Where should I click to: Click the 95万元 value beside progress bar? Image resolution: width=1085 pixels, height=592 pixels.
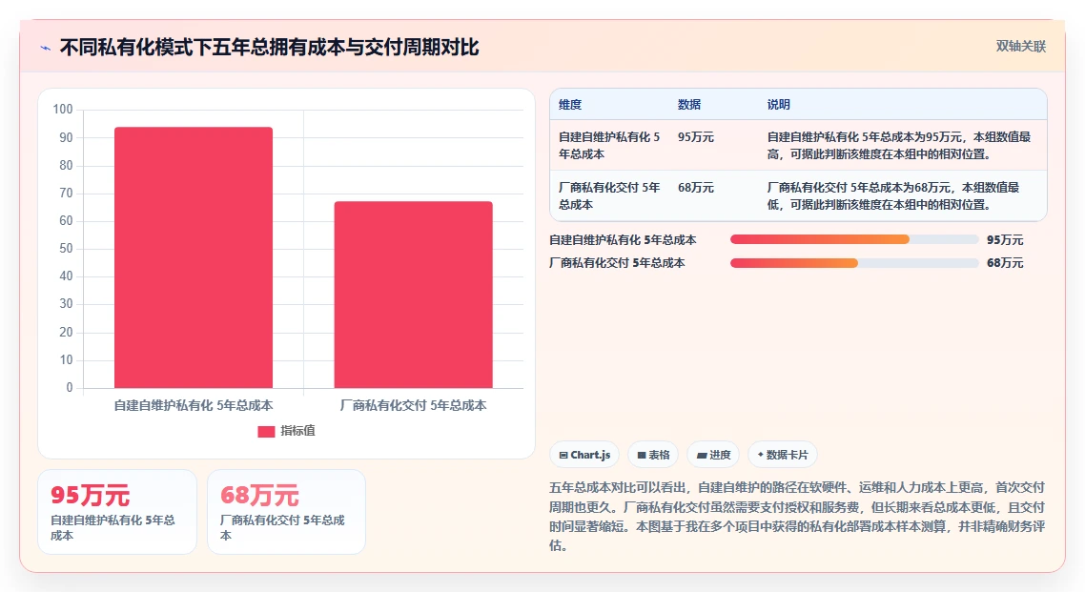click(1005, 240)
